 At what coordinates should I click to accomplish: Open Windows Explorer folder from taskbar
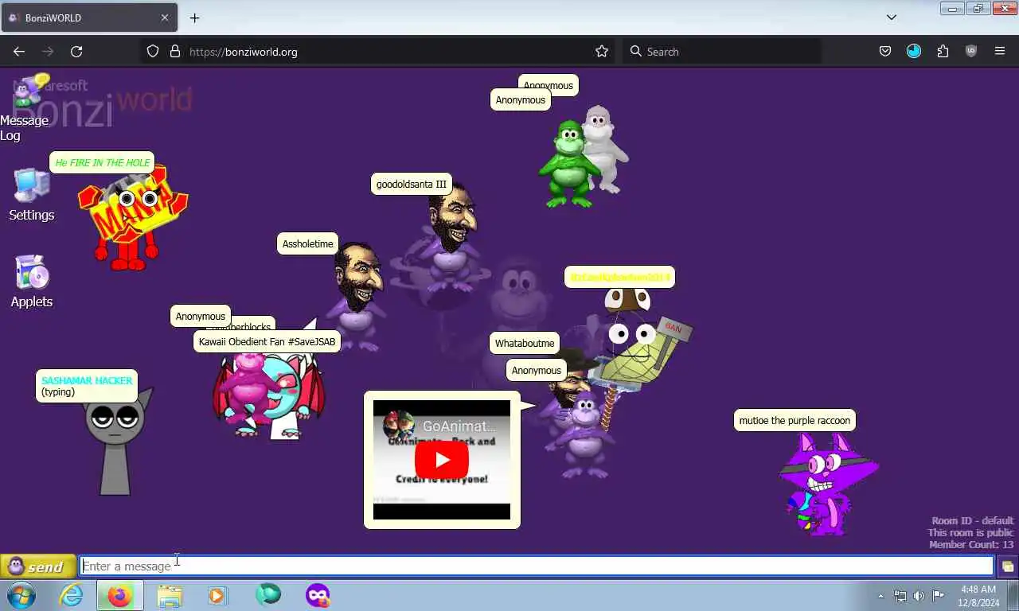(x=170, y=595)
